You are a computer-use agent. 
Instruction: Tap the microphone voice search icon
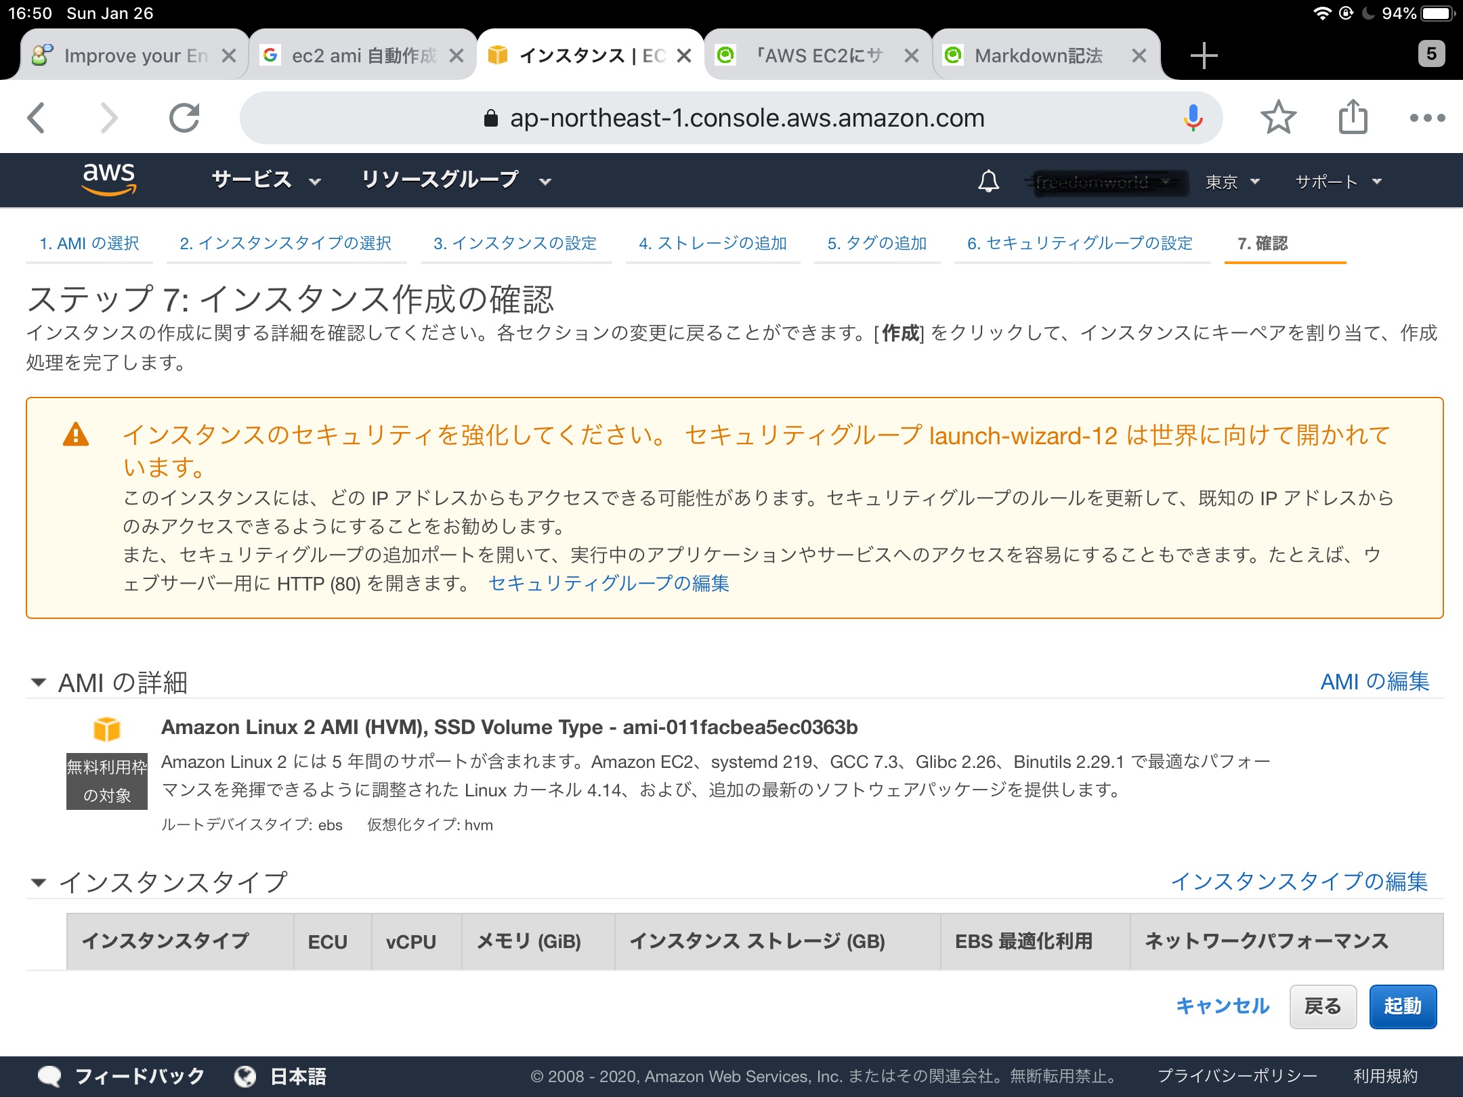click(x=1193, y=118)
